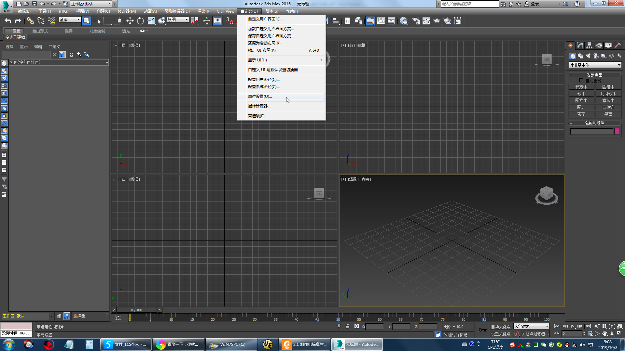Image resolution: width=625 pixels, height=351 pixels.
Task: Switch to the Motion command panel tab
Action: pyautogui.click(x=599, y=45)
